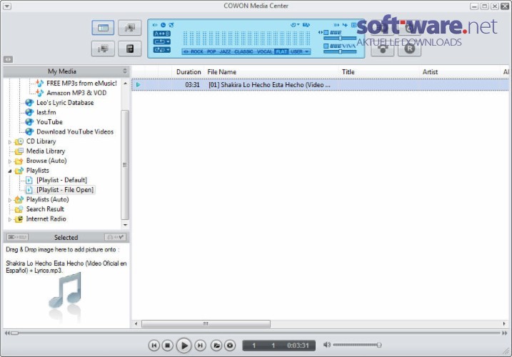
Task: Select VOCAL equalizer preset
Action: coord(264,51)
